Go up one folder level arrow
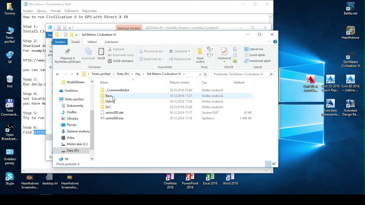The image size is (365, 205). 77,74
